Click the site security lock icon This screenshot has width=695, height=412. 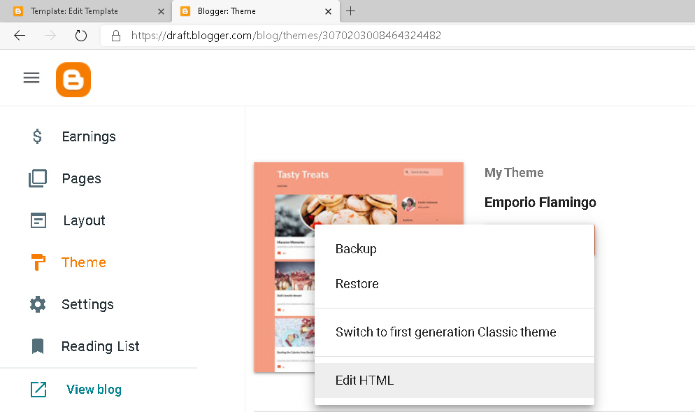116,35
